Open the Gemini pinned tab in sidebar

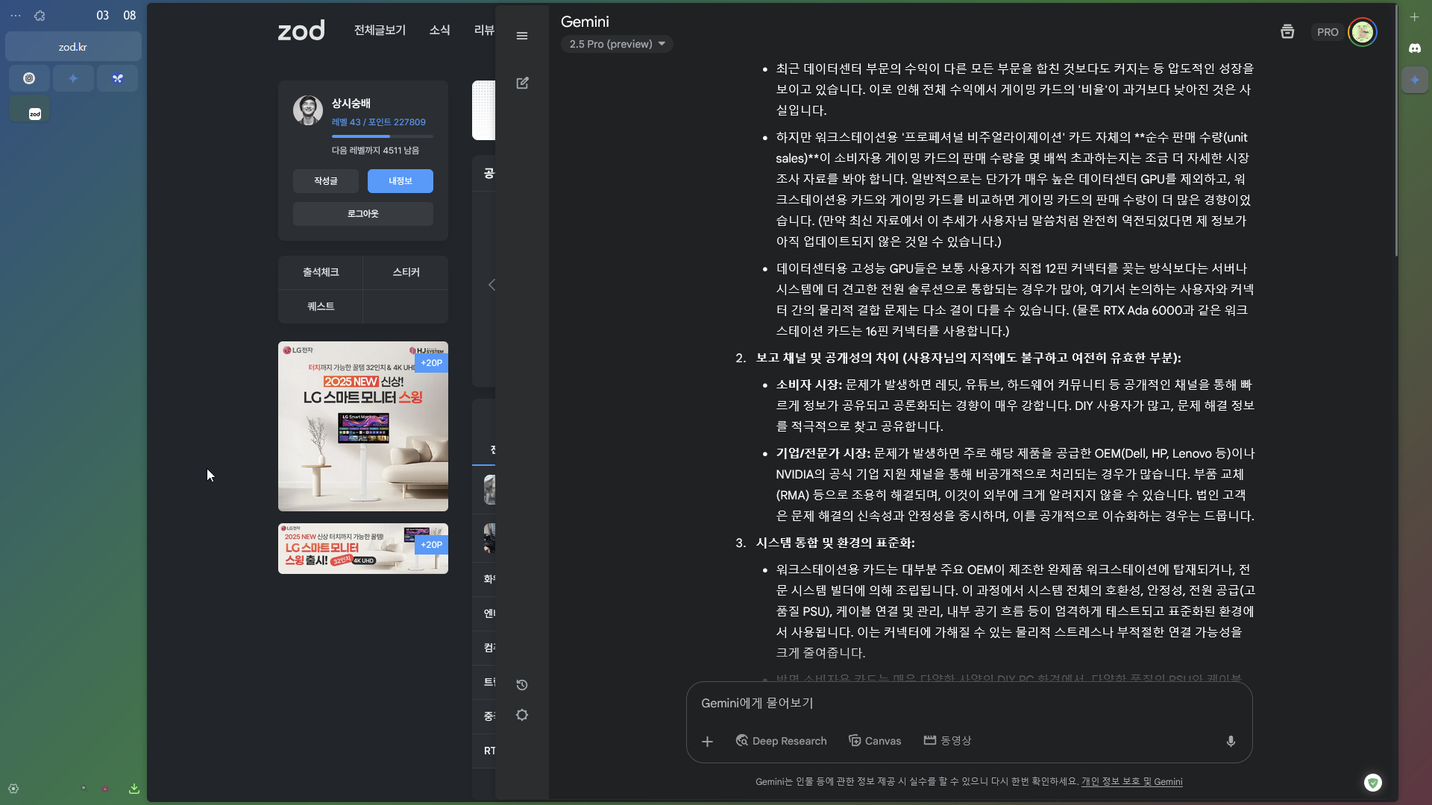[73, 78]
